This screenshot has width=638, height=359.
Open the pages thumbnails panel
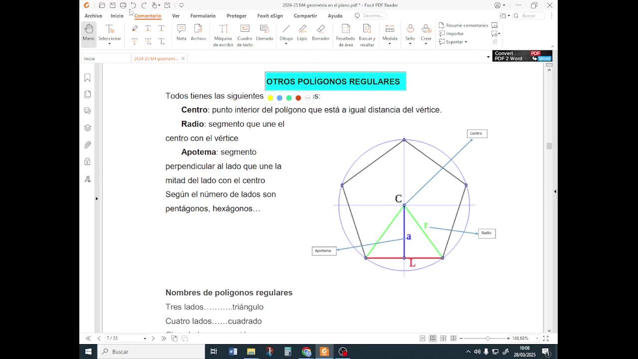[87, 94]
